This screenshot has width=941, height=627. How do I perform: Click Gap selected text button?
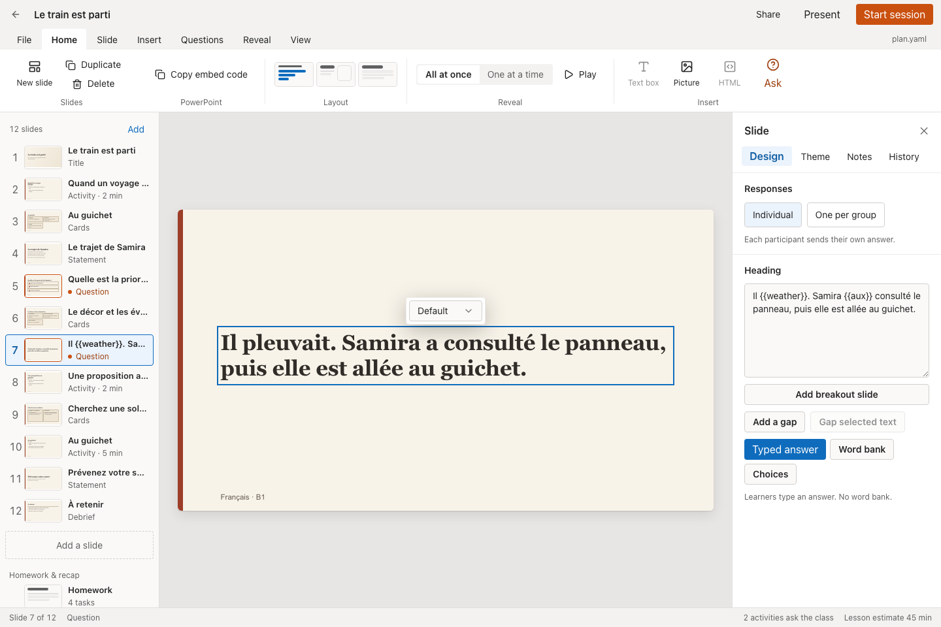pyautogui.click(x=857, y=422)
